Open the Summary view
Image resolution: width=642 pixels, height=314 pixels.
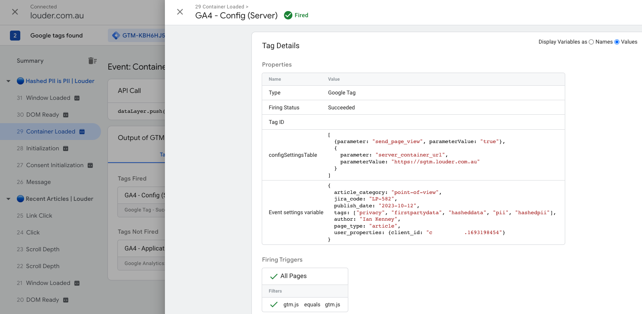pos(30,61)
